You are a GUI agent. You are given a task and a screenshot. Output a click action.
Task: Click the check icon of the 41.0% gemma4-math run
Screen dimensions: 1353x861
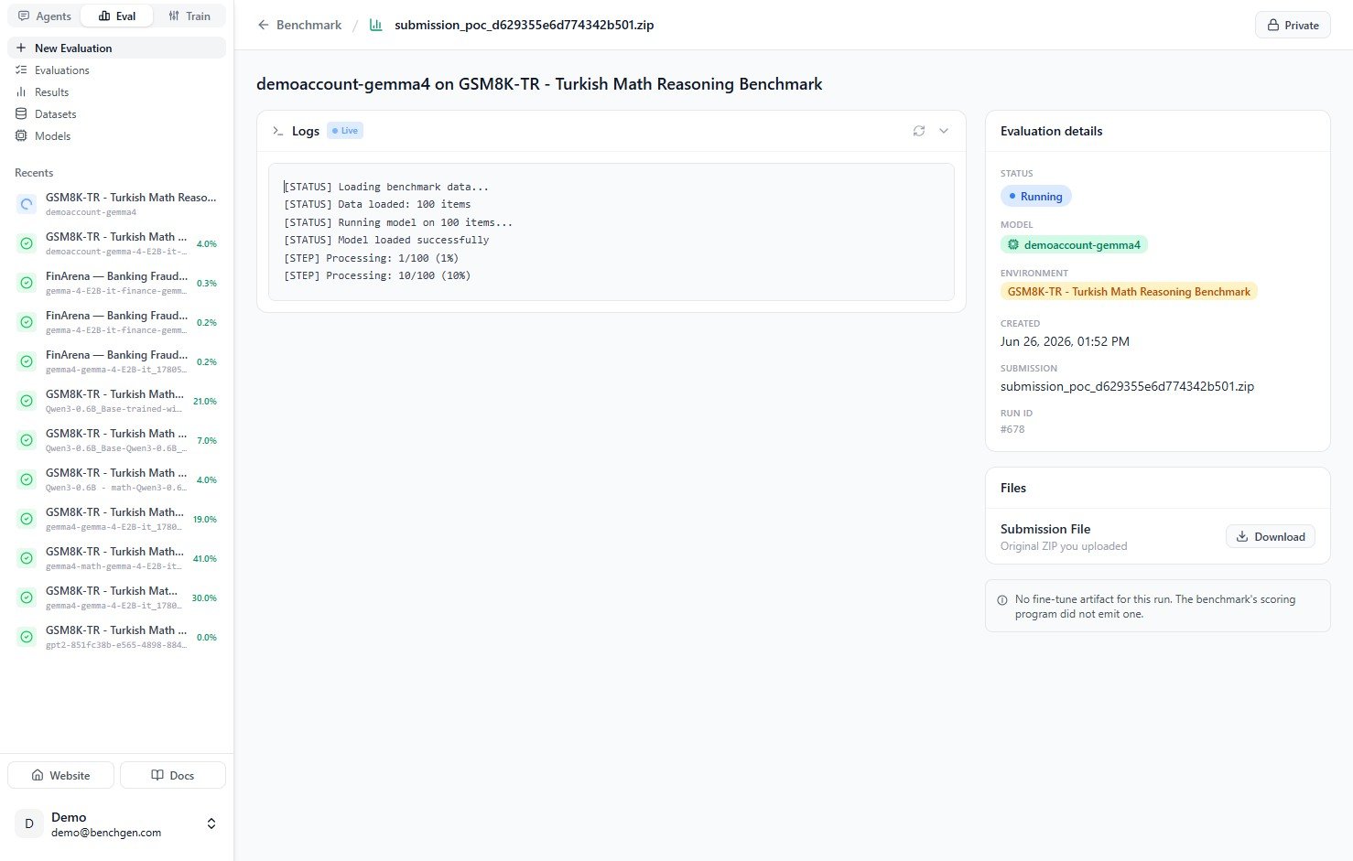click(x=27, y=558)
